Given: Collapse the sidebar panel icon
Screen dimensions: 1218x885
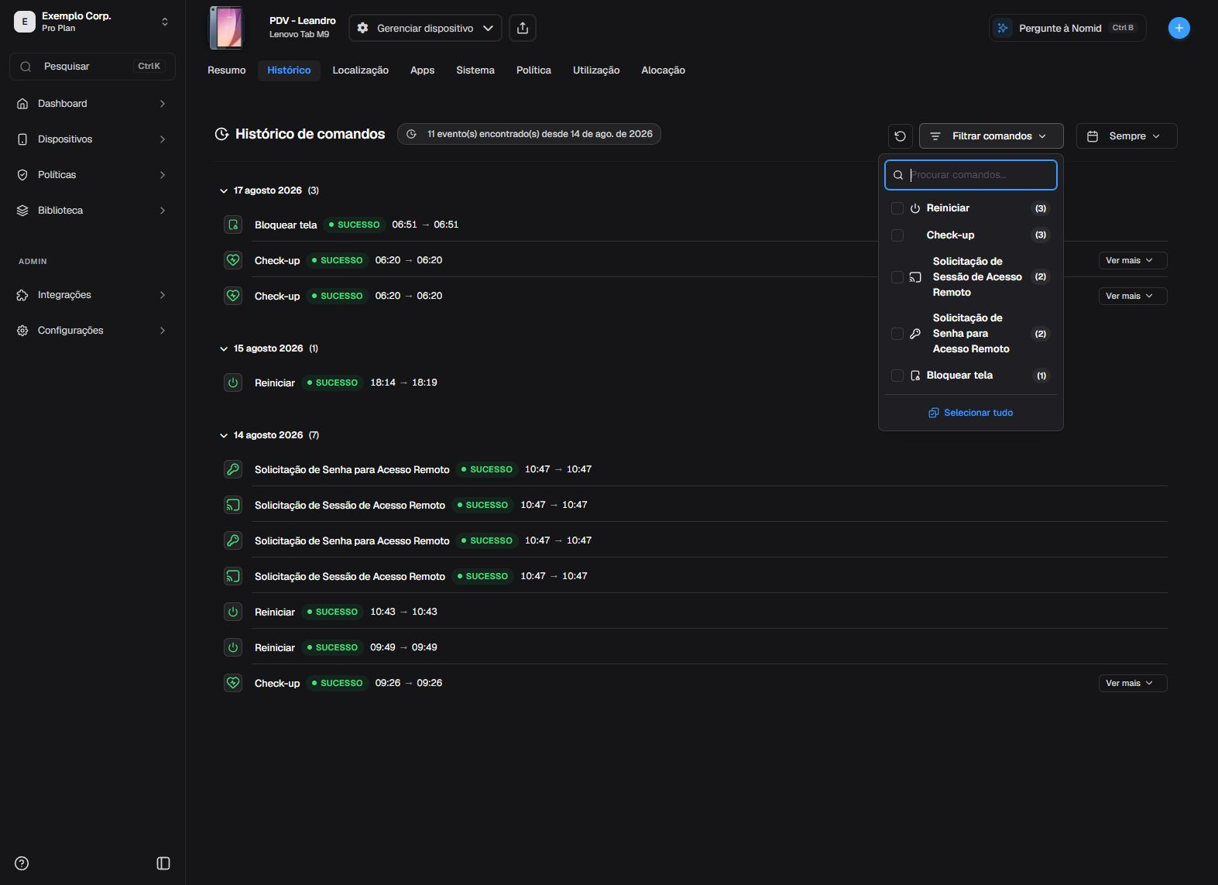Looking at the screenshot, I should [x=163, y=863].
